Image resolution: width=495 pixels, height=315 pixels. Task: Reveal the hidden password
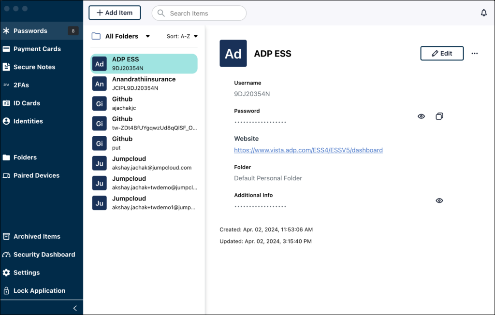click(x=421, y=116)
